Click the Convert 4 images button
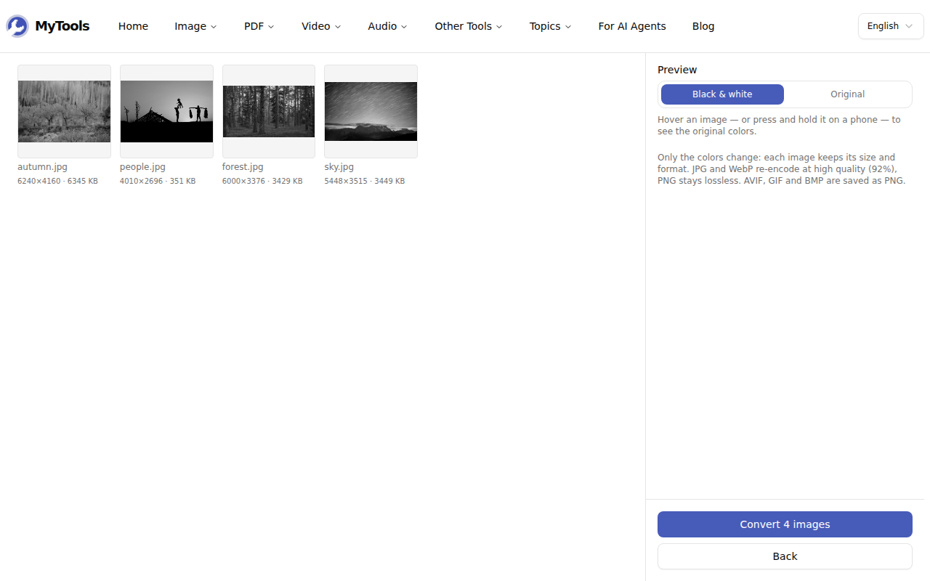This screenshot has width=930, height=581. click(x=785, y=524)
